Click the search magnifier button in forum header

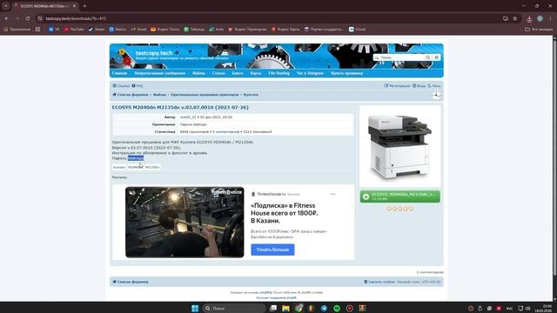(428, 57)
